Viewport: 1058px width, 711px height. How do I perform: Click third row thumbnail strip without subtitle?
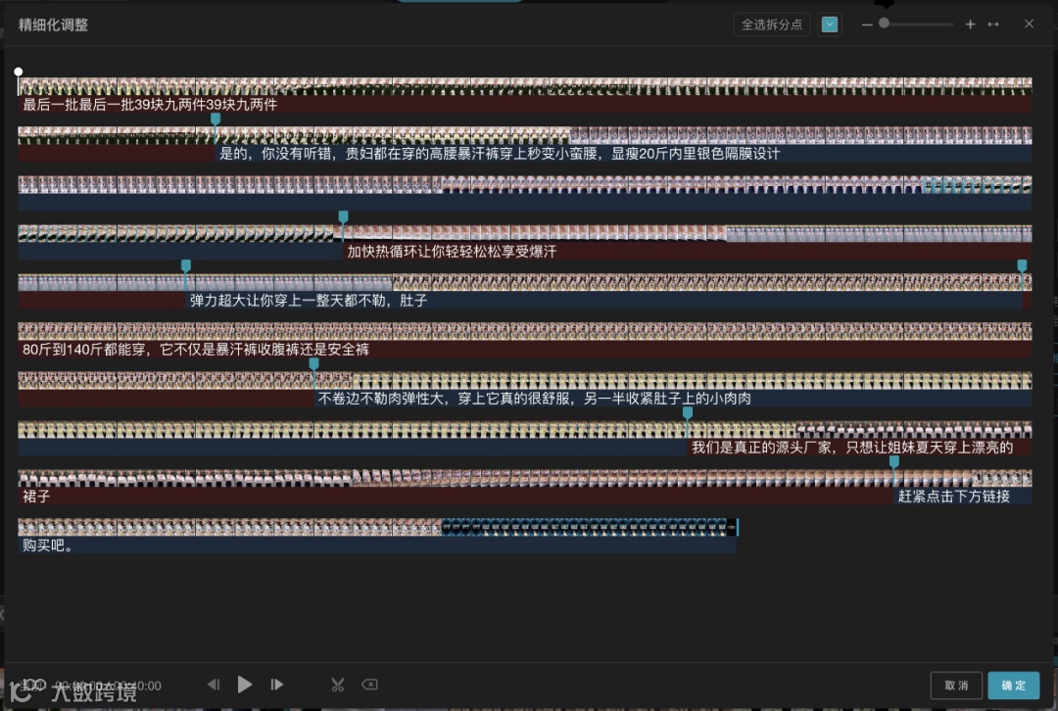point(524,184)
